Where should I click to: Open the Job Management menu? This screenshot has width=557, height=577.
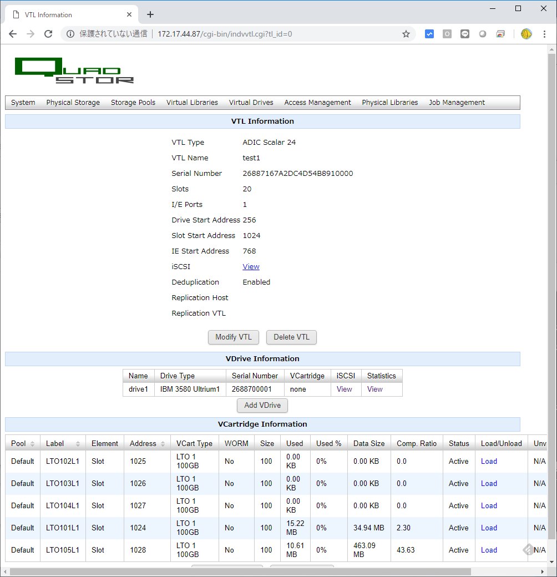tap(457, 103)
